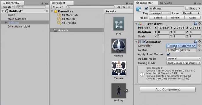Toggle the Animator component enabled checkbox
This screenshot has height=105, width=202.
144,42
